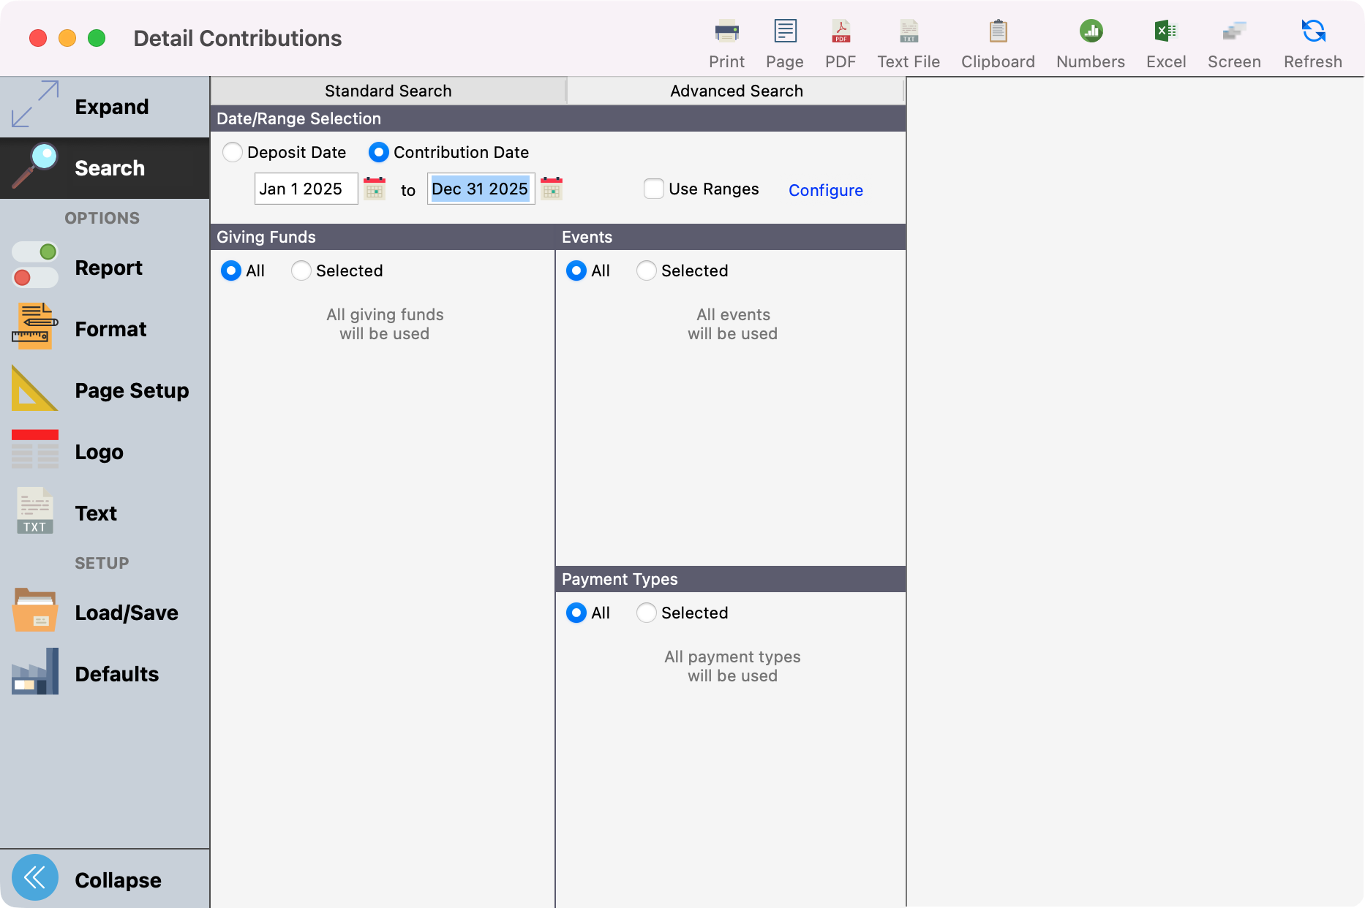1365x908 pixels.
Task: Open the Defaults factory icon
Action: [x=35, y=671]
